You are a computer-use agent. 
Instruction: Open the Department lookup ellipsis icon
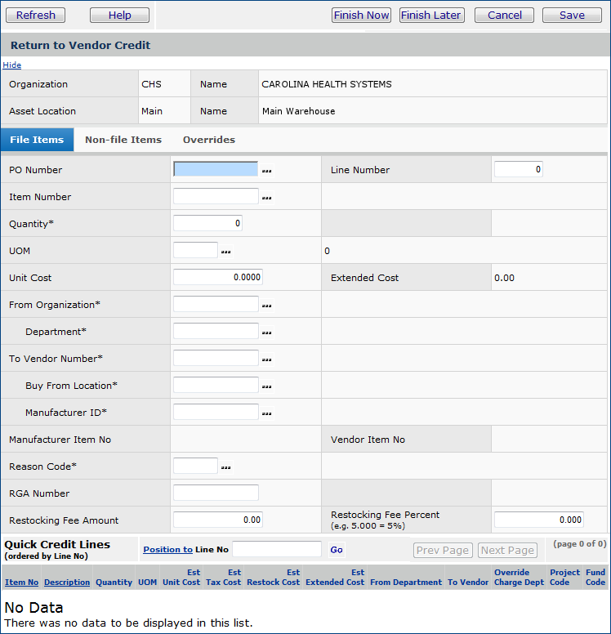(266, 333)
